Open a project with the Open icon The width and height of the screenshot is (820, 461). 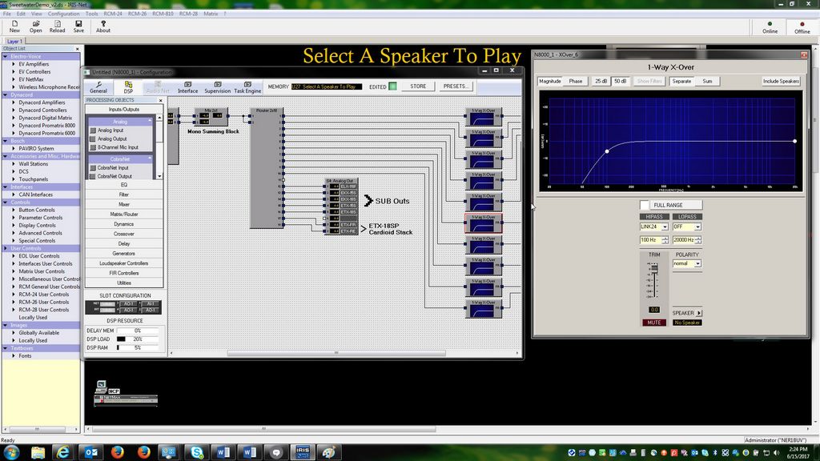[x=35, y=26]
